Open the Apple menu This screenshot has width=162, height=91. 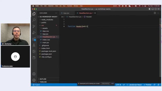point(33,6)
